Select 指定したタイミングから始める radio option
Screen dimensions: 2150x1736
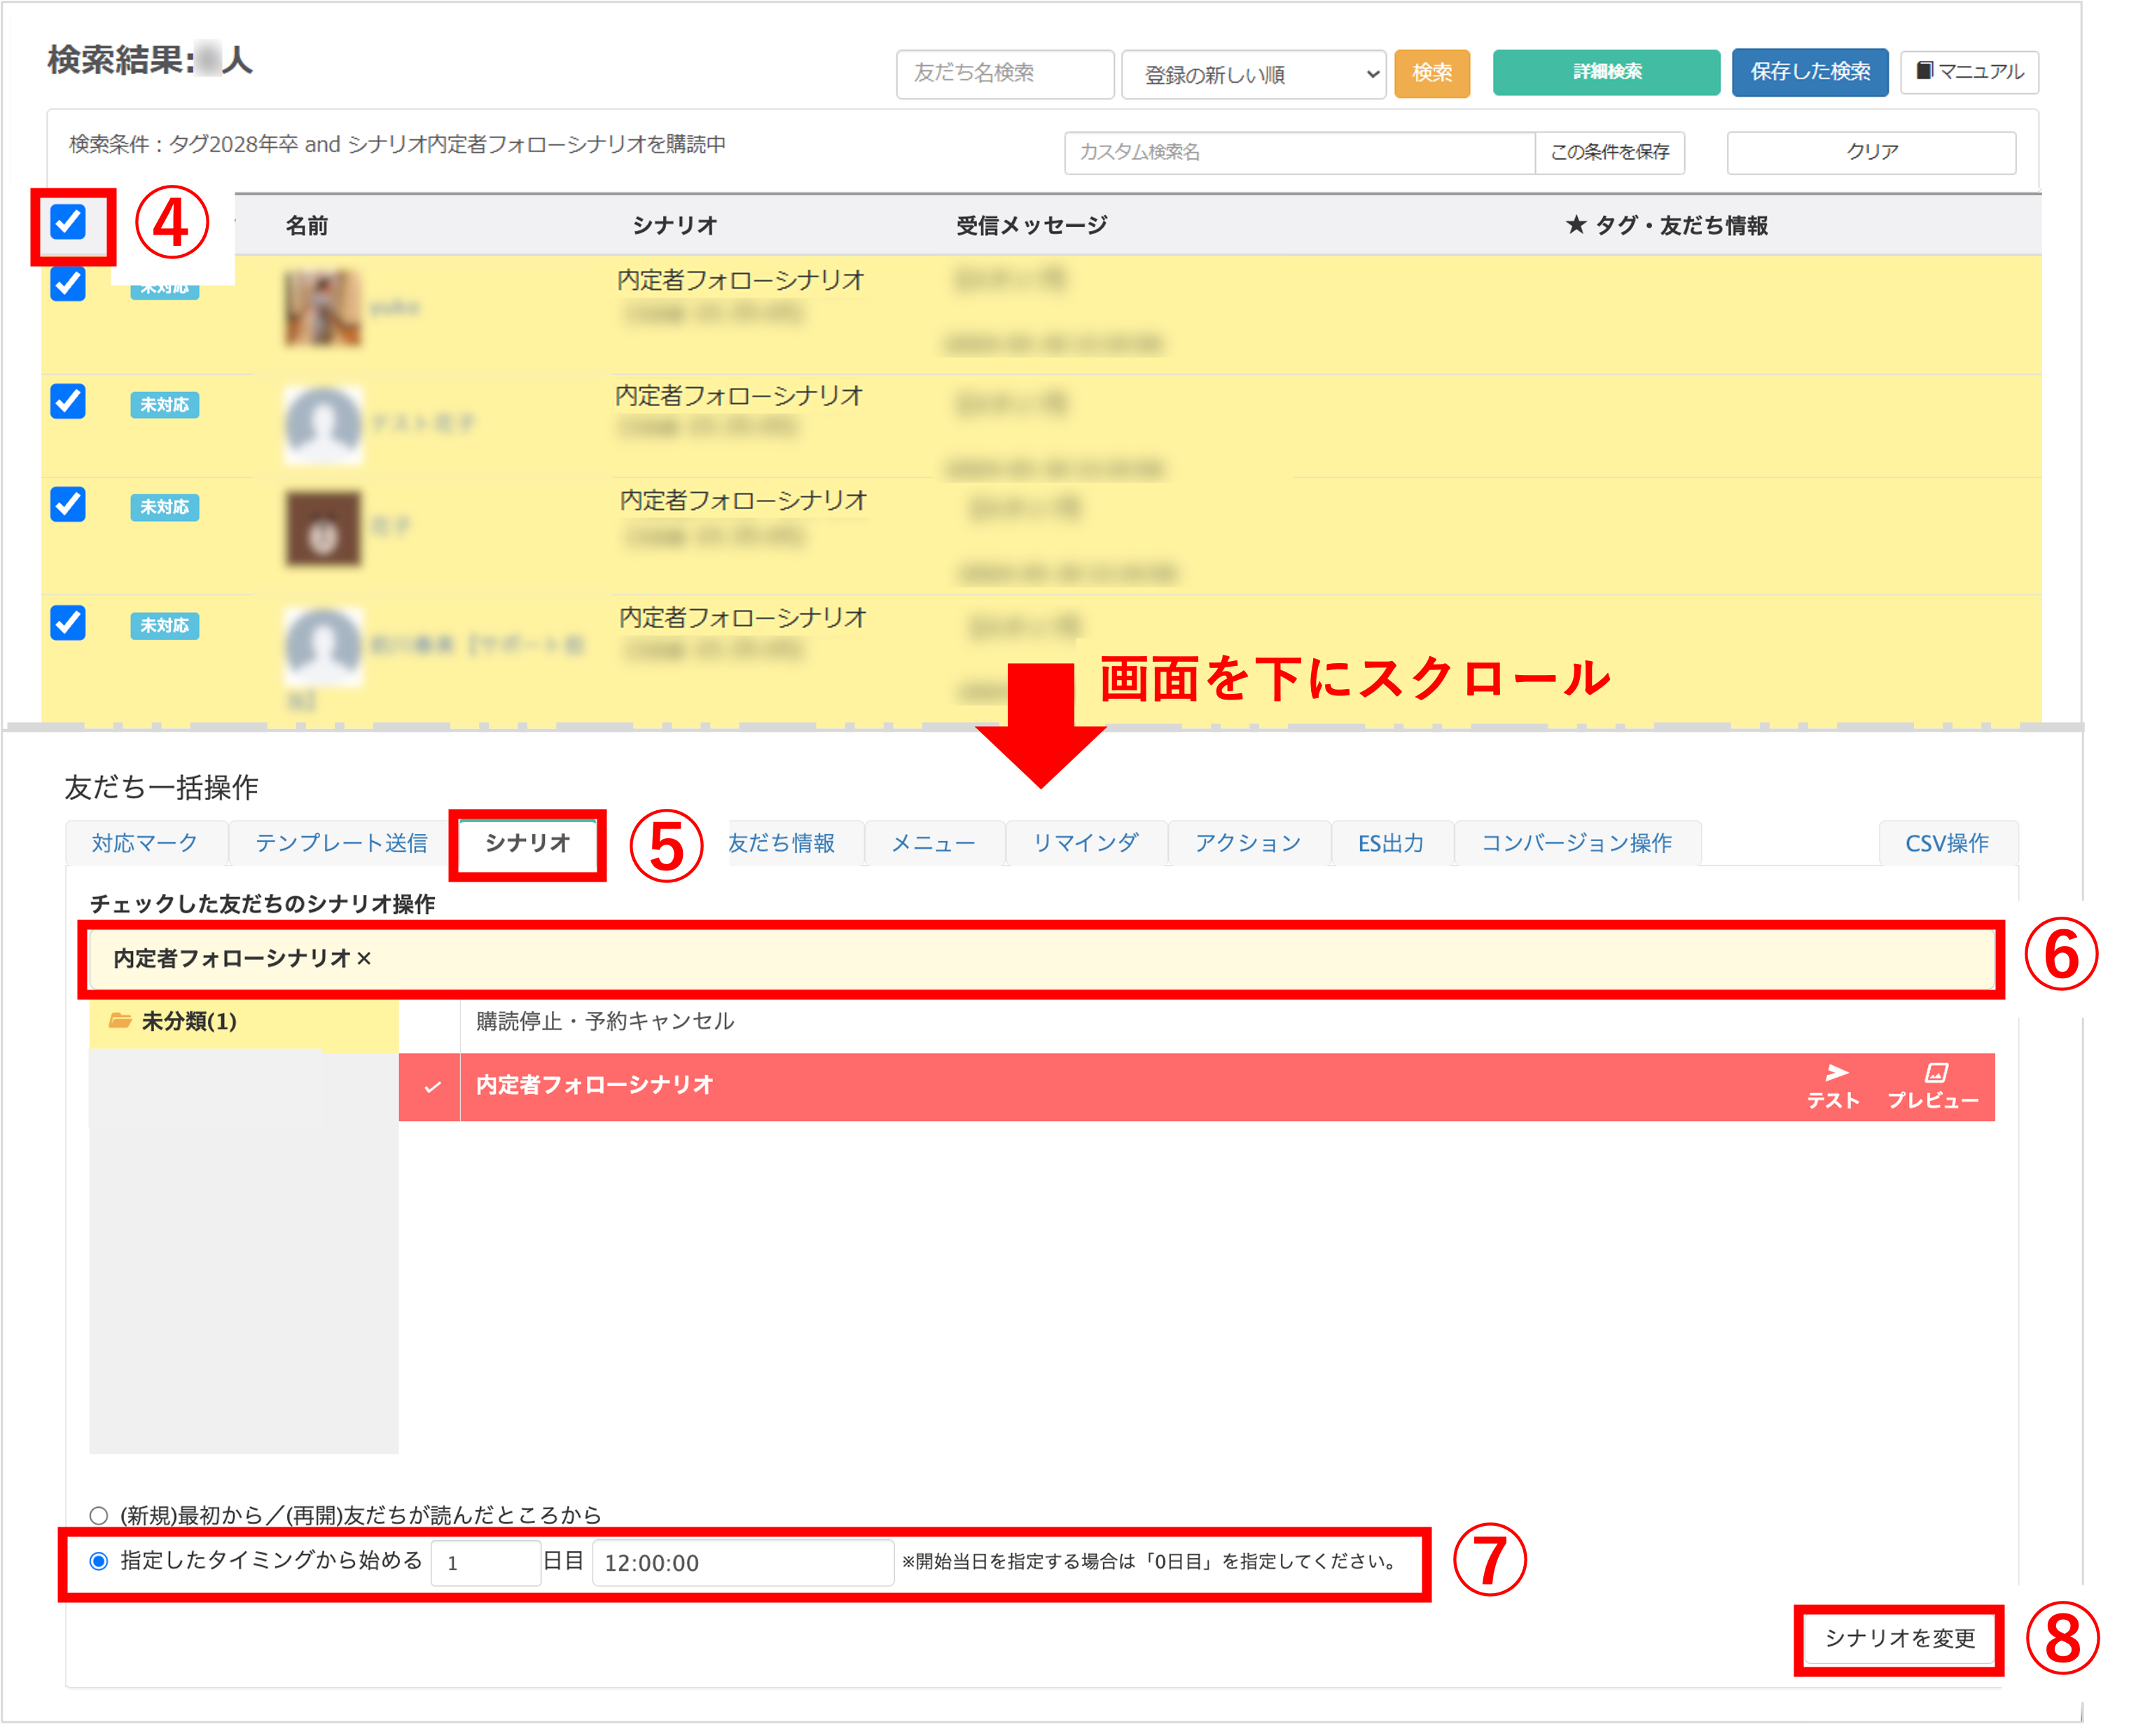[99, 1561]
